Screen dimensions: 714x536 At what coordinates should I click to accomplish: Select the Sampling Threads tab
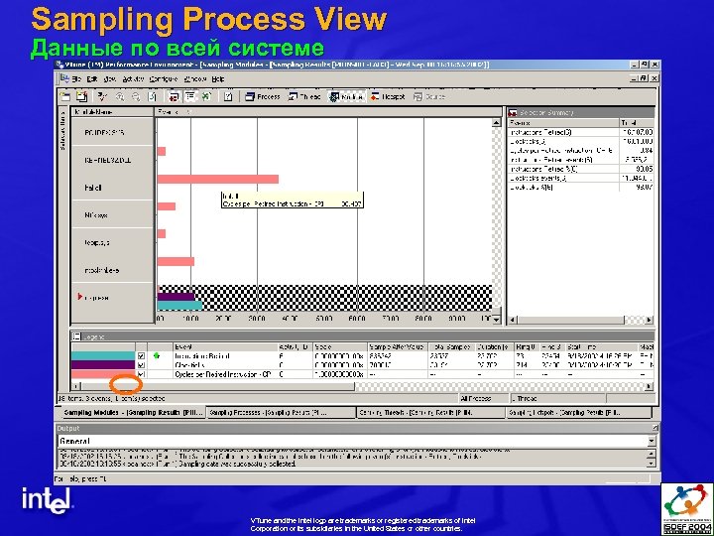tap(431, 413)
